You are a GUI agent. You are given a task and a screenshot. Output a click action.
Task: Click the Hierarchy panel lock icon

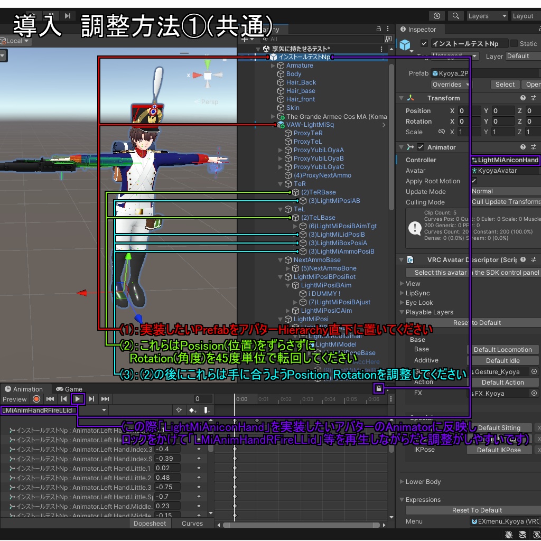point(378,29)
